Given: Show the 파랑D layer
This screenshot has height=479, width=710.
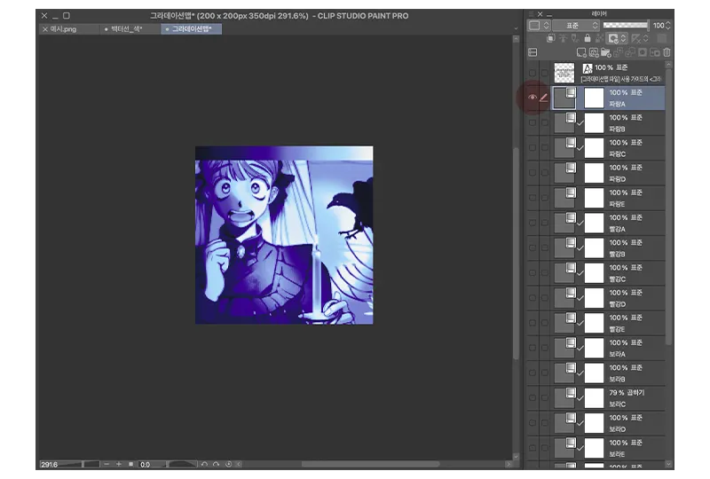Looking at the screenshot, I should [532, 172].
